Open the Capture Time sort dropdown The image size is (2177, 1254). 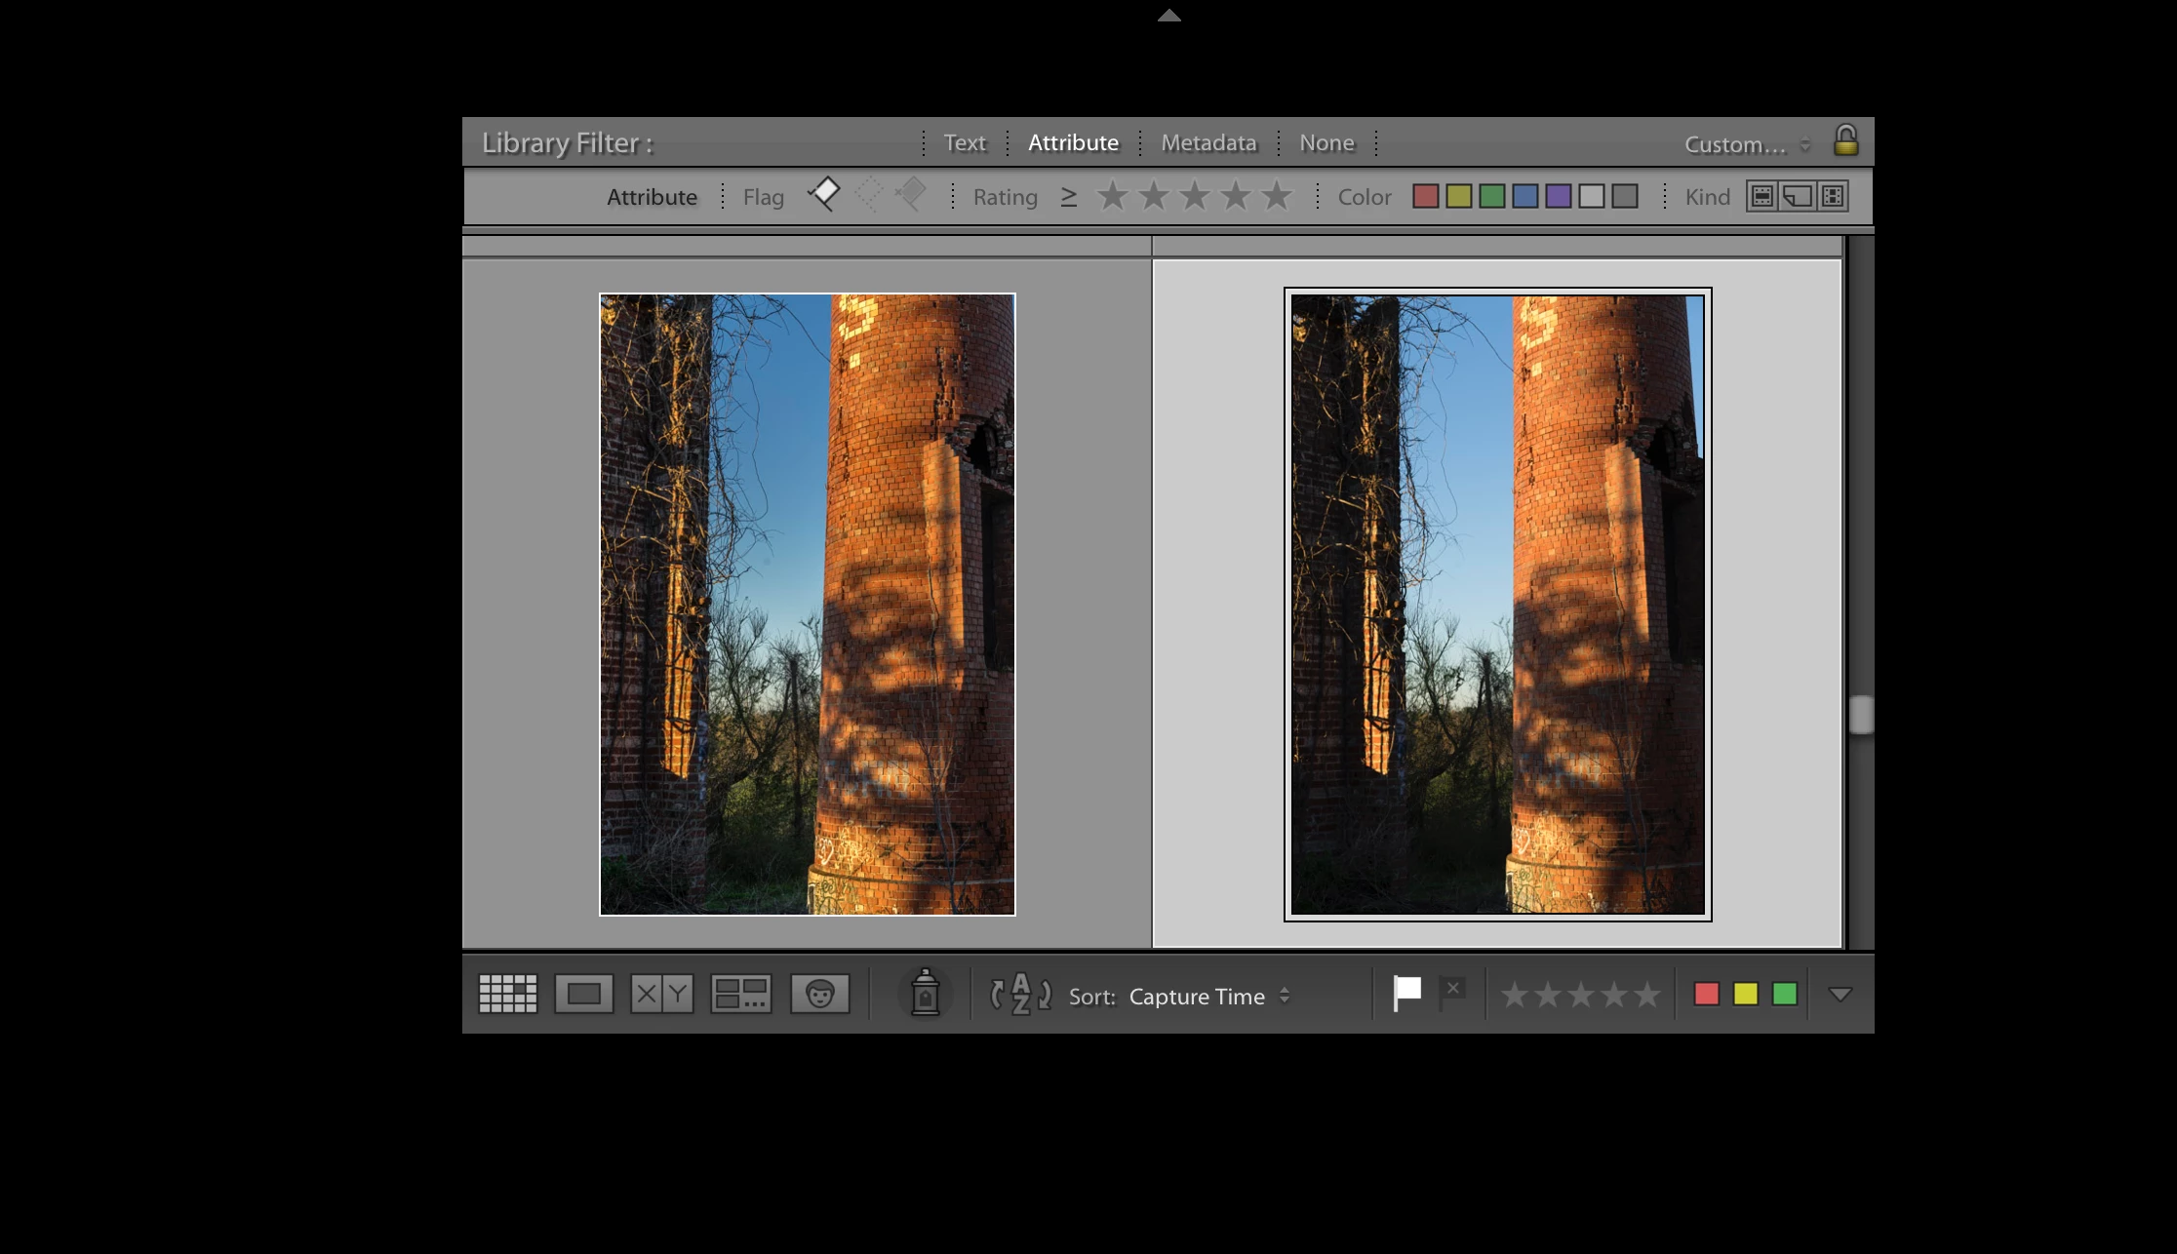(x=1209, y=996)
